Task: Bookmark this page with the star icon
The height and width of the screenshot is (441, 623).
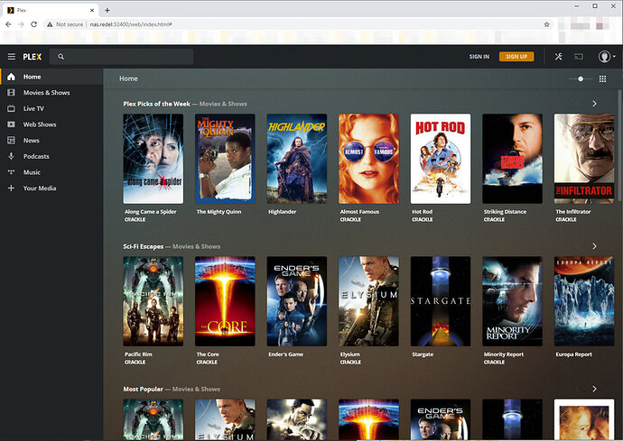Action: (x=547, y=24)
